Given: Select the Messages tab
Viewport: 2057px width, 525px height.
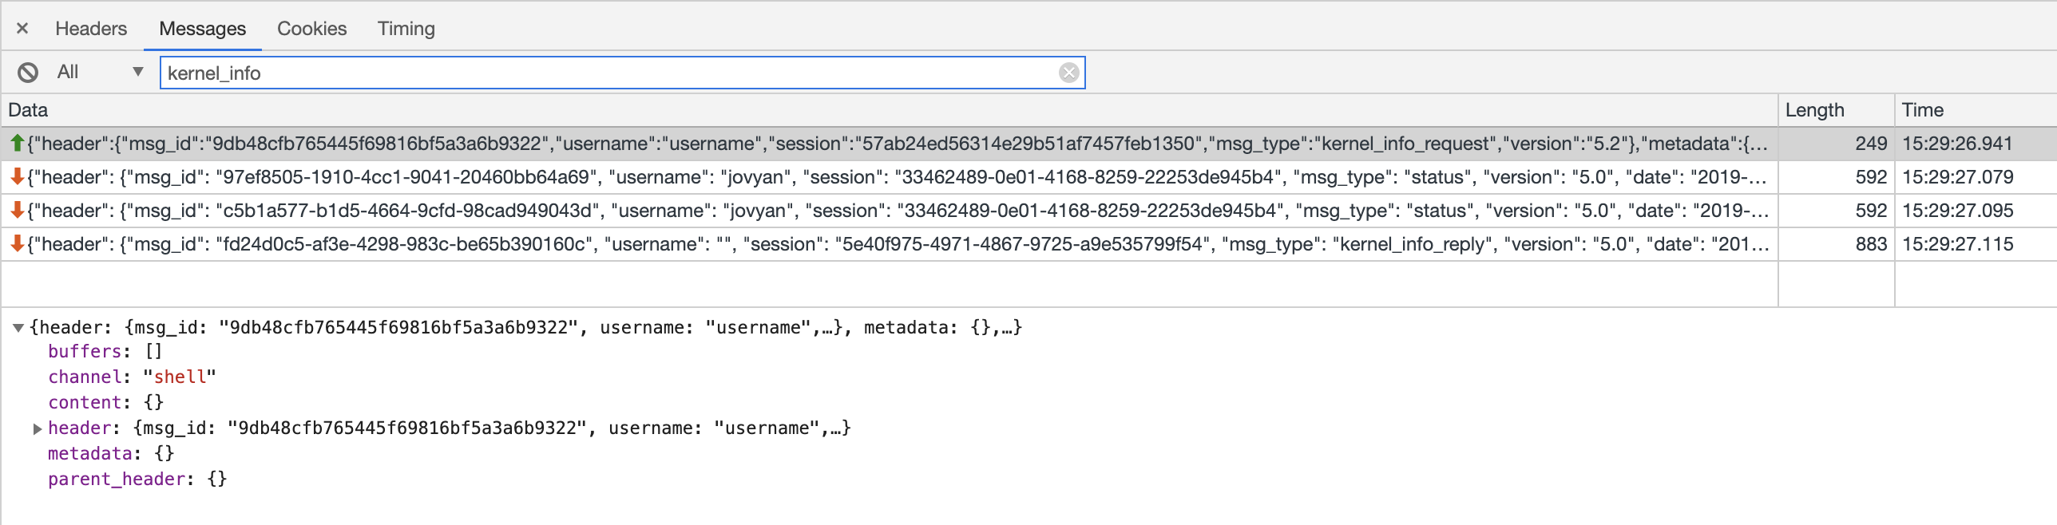Looking at the screenshot, I should pyautogui.click(x=202, y=28).
